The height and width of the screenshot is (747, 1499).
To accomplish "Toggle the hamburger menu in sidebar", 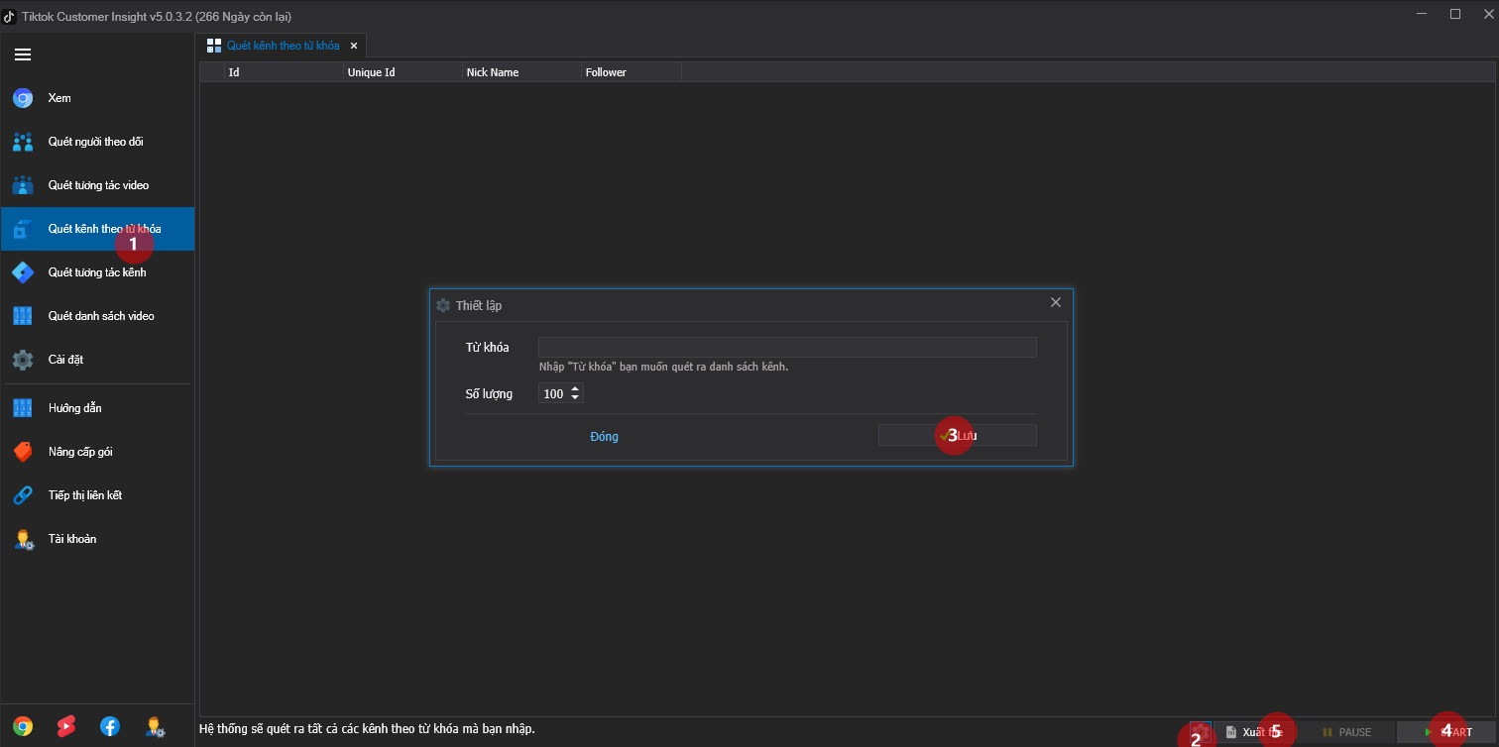I will (23, 54).
